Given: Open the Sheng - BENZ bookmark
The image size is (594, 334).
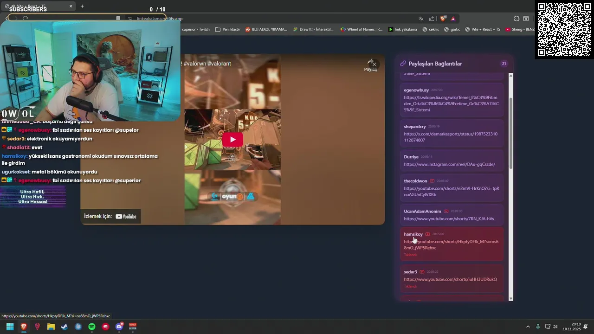Looking at the screenshot, I should tap(520, 29).
